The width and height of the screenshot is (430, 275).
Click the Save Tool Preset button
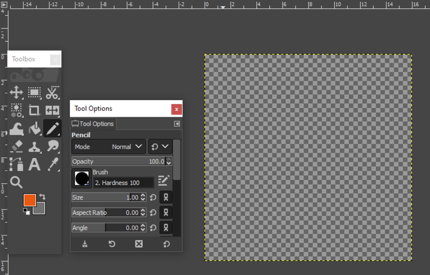pos(85,244)
